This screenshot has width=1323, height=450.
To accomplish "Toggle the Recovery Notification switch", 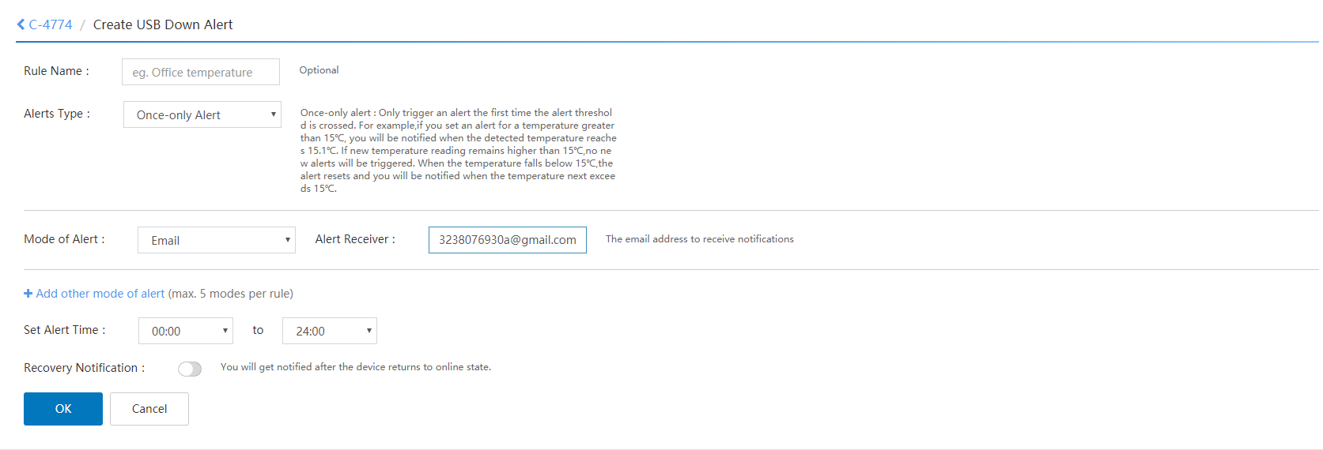I will tap(190, 369).
